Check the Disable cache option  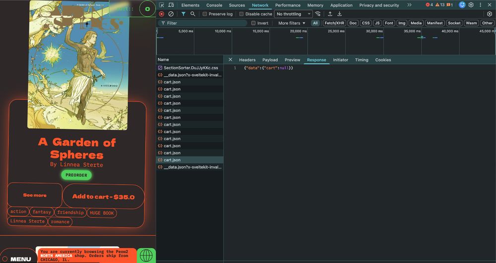point(242,14)
